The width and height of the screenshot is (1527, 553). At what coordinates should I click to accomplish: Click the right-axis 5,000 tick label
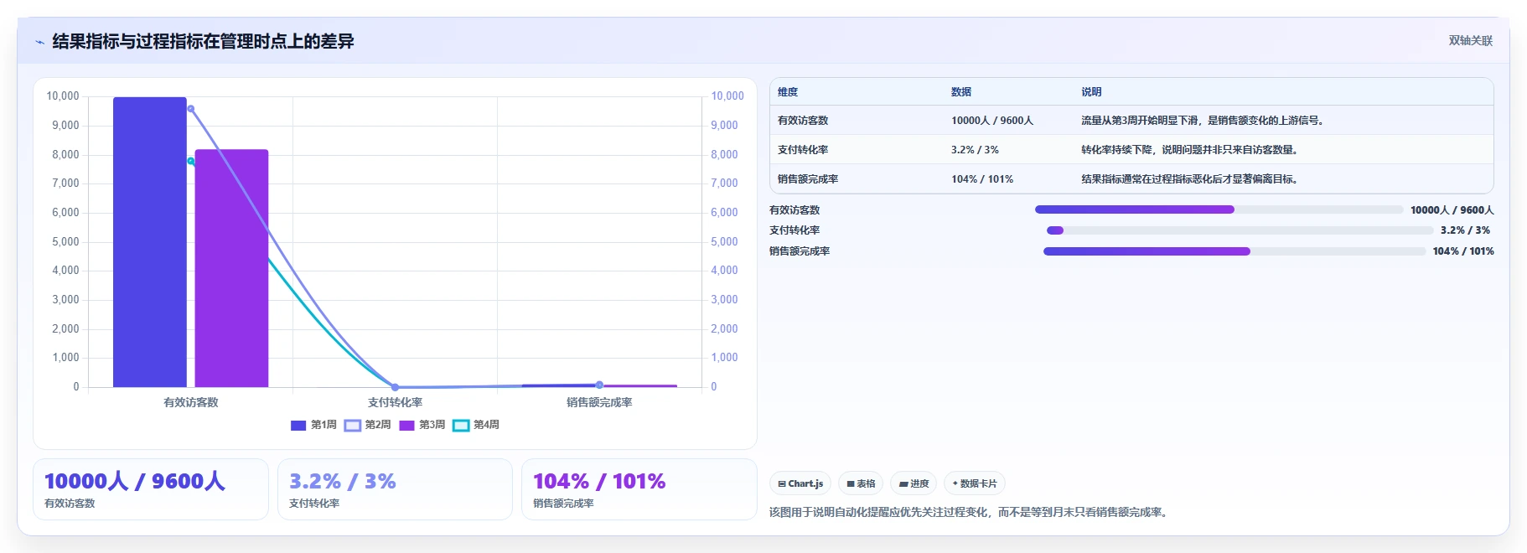point(724,241)
